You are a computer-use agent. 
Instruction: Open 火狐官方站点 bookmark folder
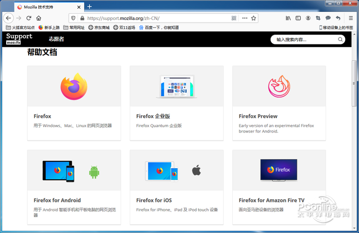pyautogui.click(x=20, y=28)
